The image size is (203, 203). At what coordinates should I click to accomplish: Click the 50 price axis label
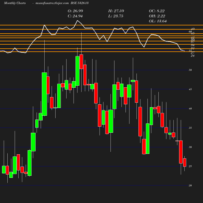pos(190,70)
